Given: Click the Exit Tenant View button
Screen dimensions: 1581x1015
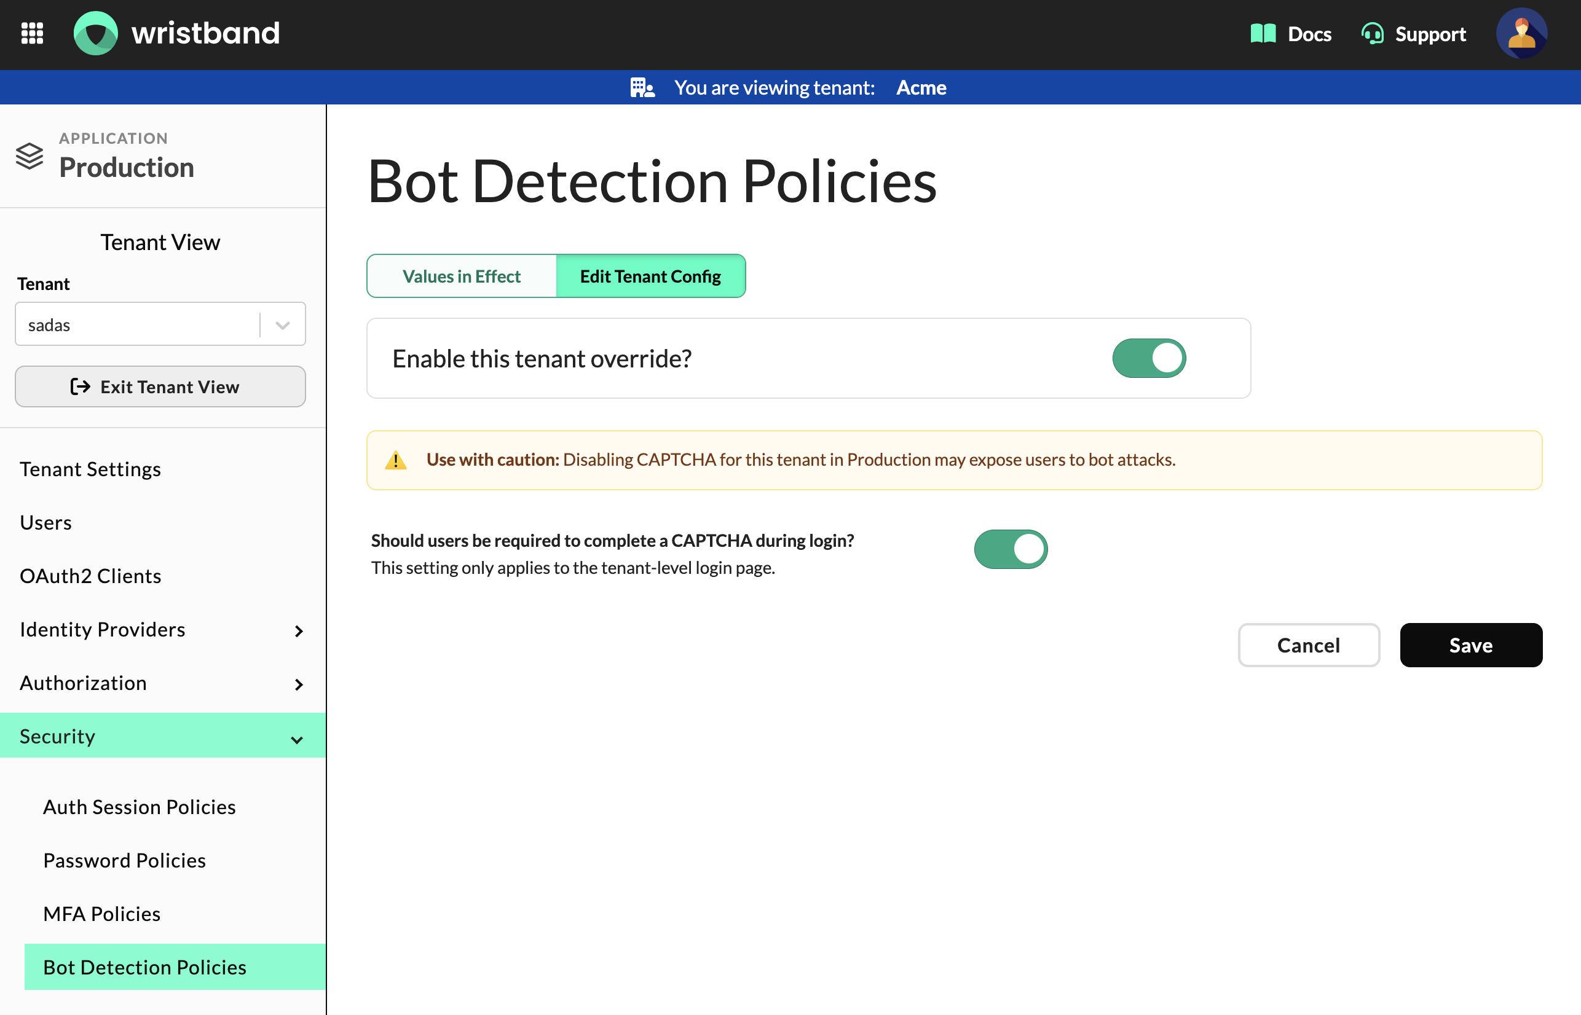Looking at the screenshot, I should click(160, 387).
